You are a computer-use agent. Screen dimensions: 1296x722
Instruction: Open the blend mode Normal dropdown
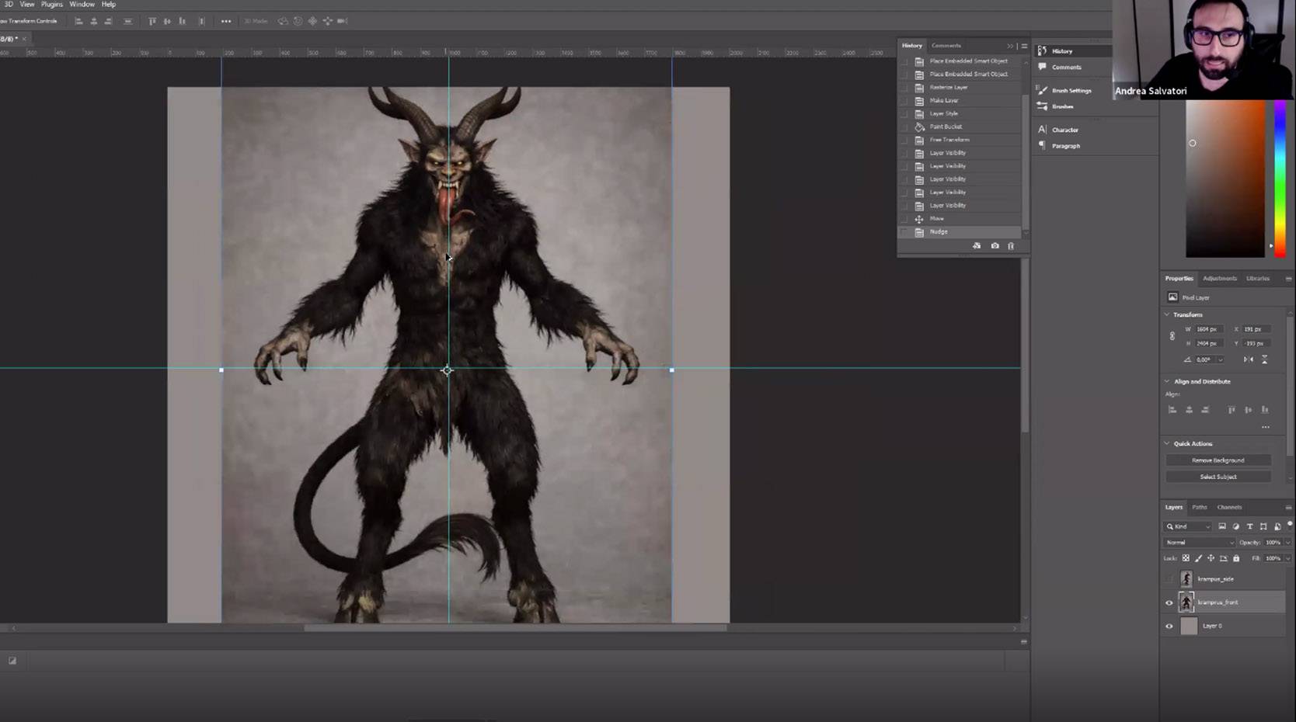pos(1199,543)
